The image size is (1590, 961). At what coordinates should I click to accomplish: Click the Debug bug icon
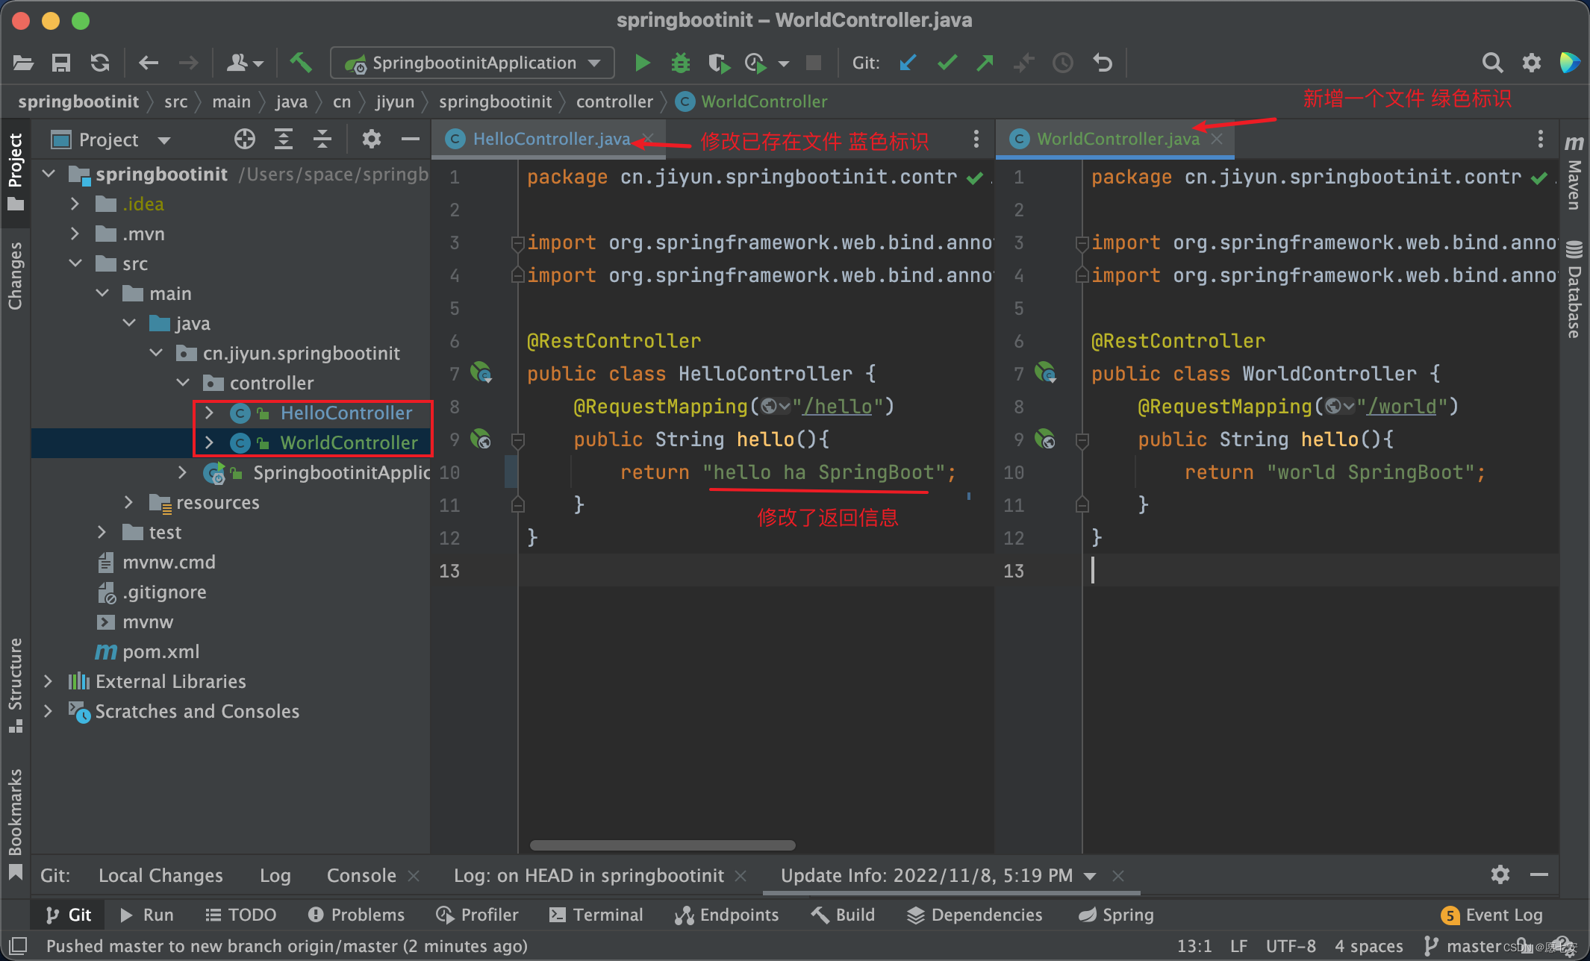point(680,63)
